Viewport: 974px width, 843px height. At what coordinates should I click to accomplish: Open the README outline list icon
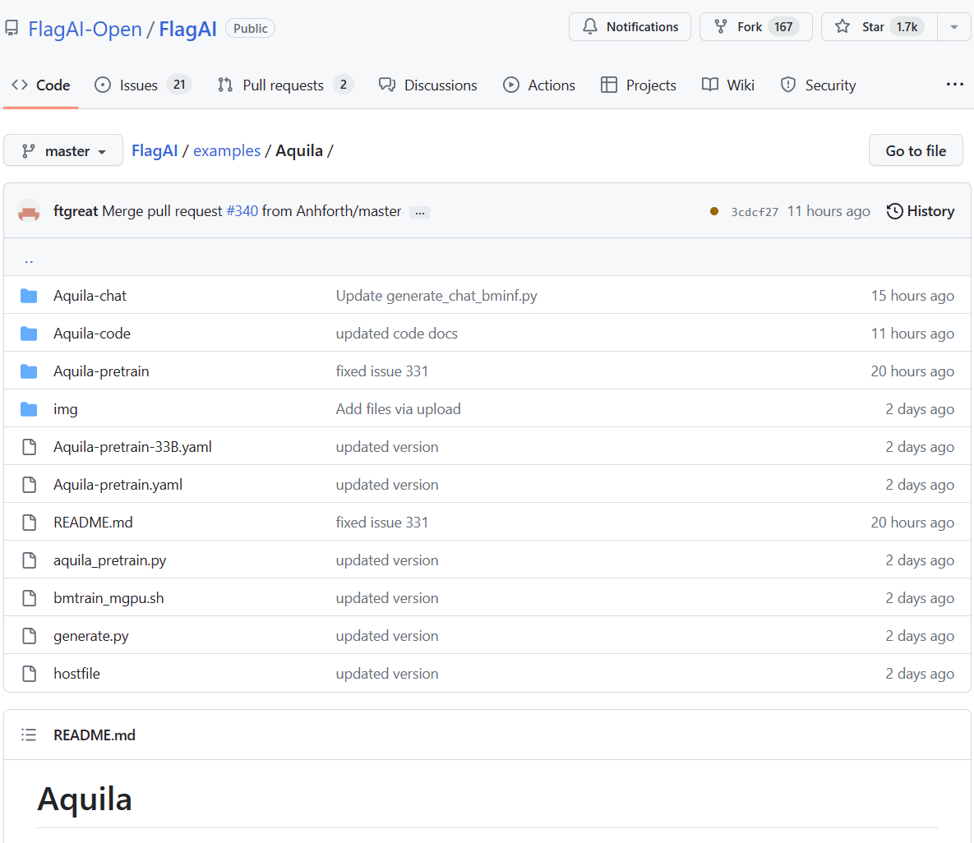pos(29,735)
